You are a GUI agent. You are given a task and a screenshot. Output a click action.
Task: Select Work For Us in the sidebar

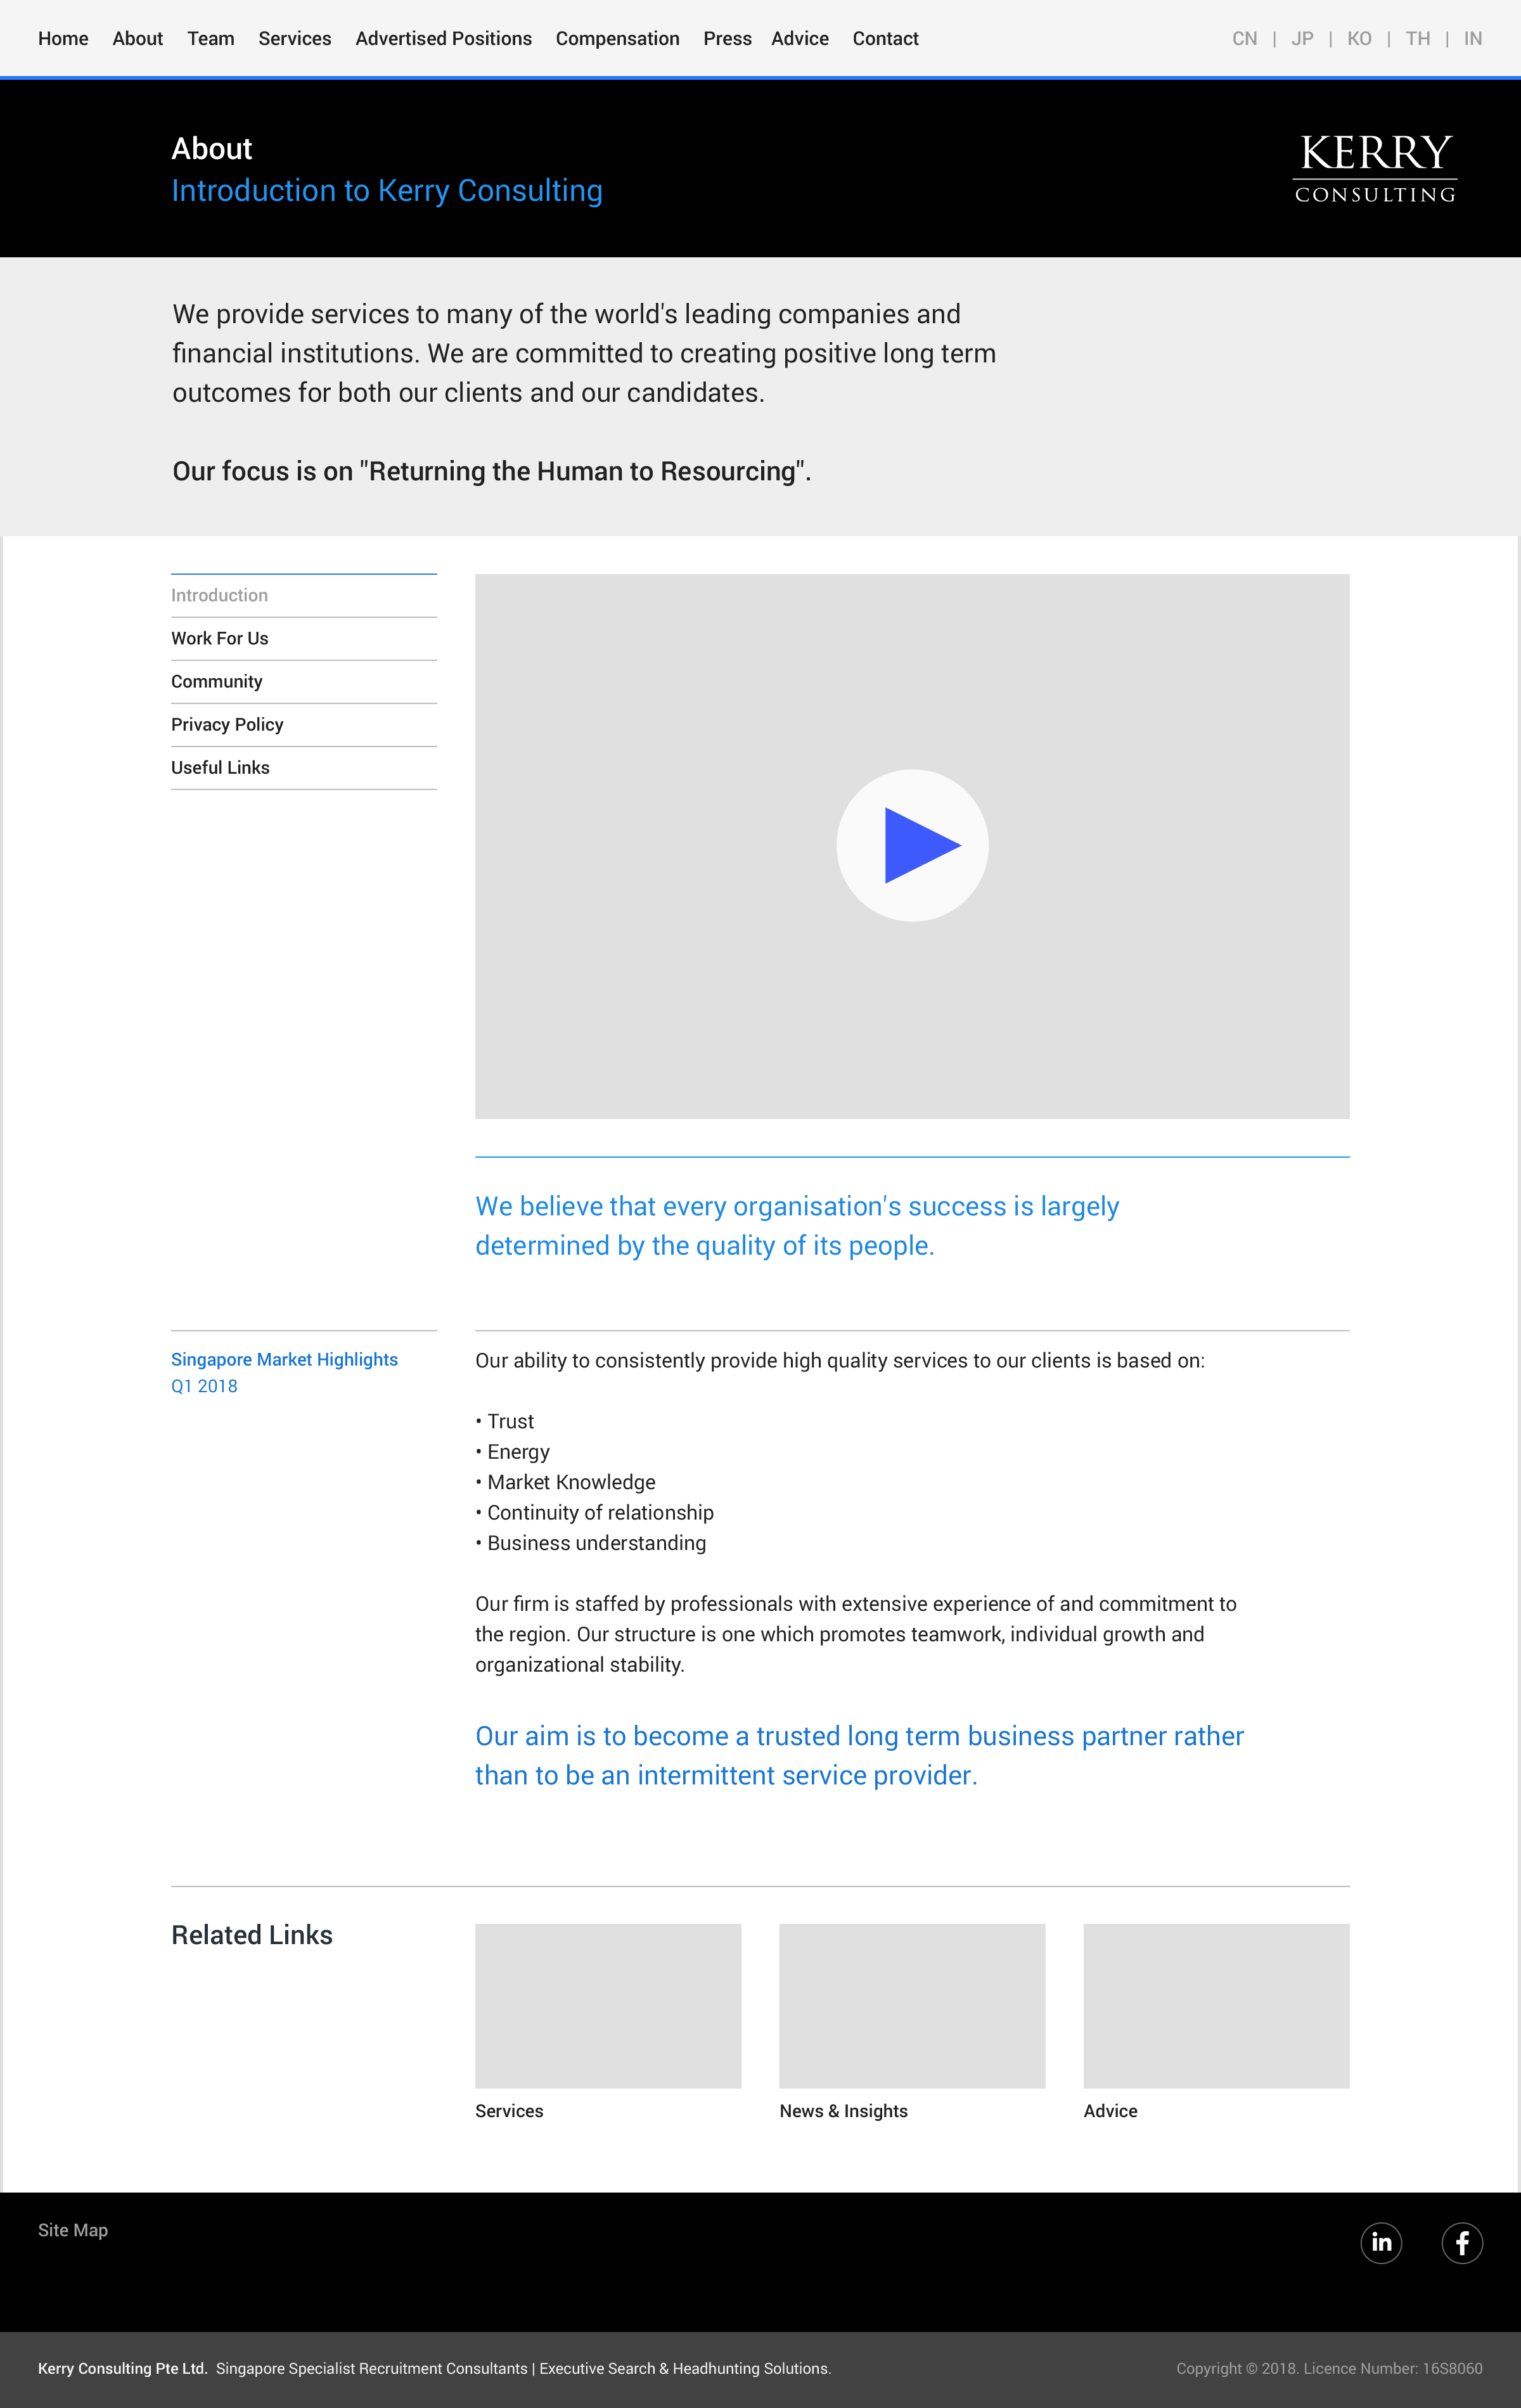coord(304,638)
